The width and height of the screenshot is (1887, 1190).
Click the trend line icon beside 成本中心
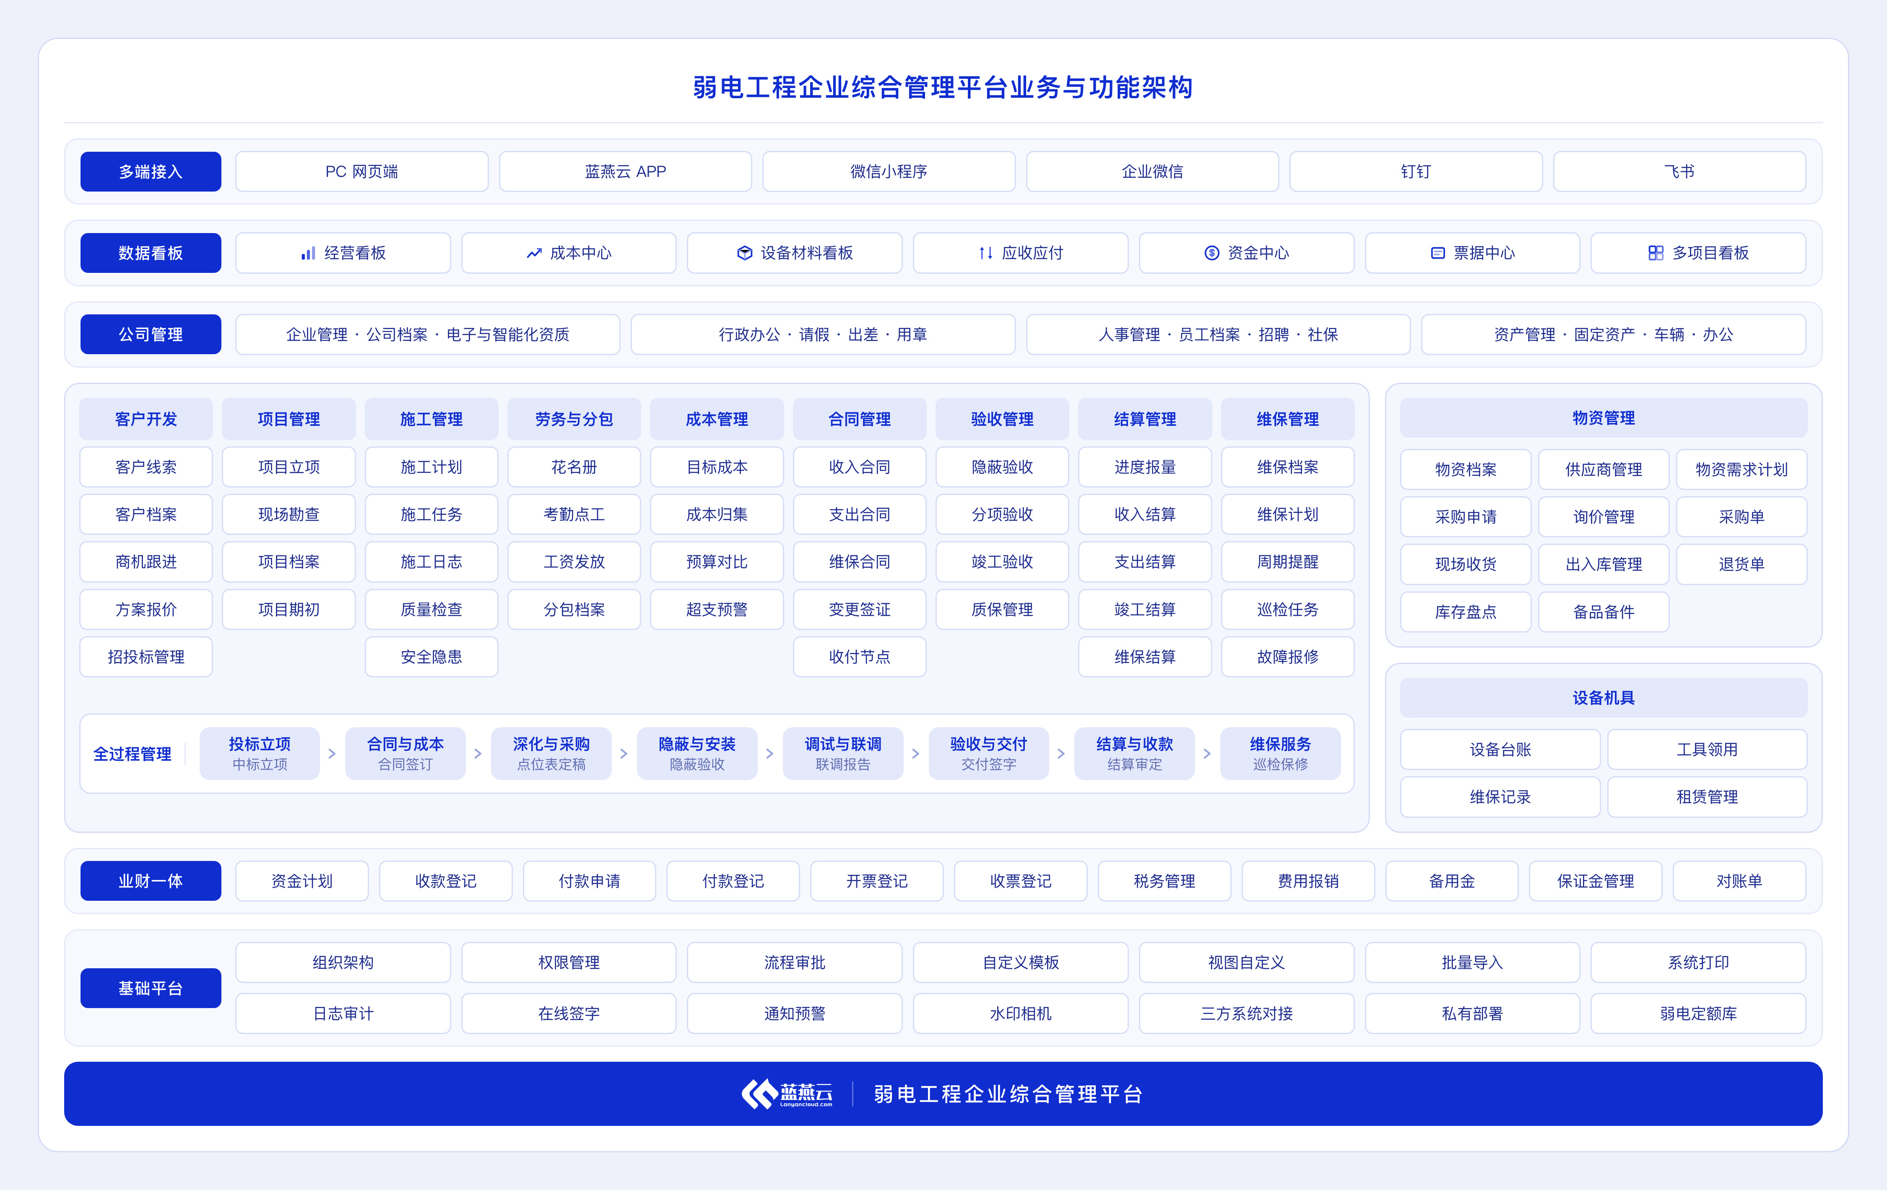(534, 253)
